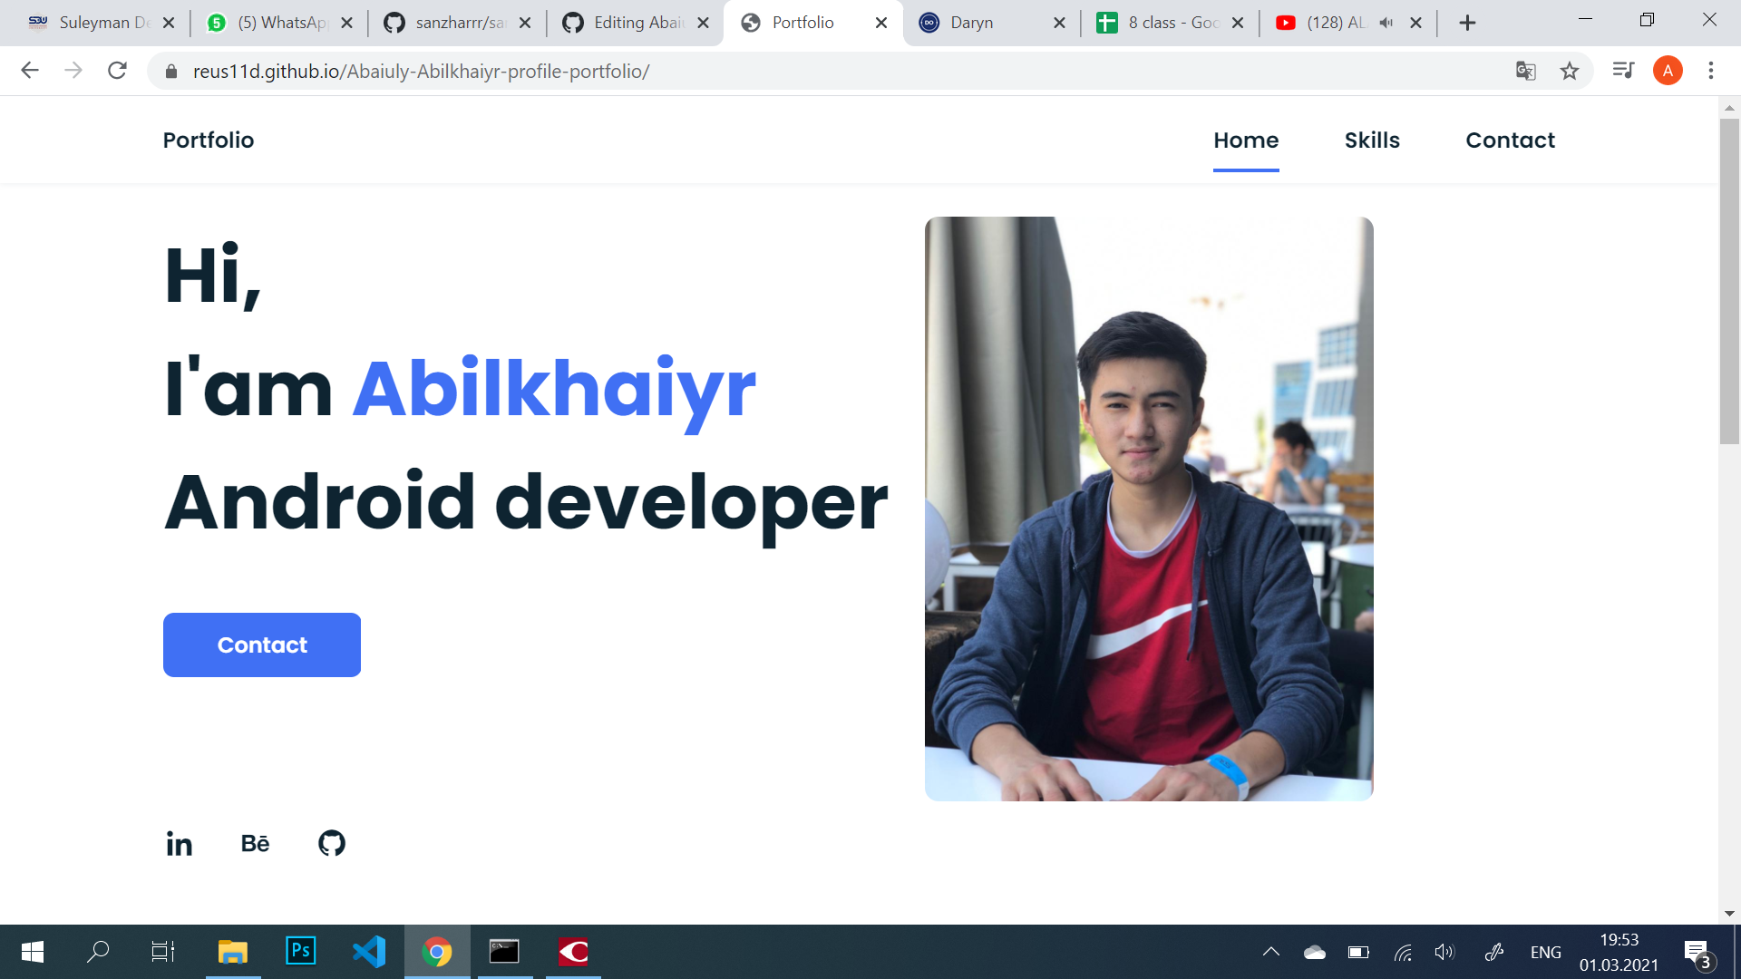This screenshot has width=1741, height=979.
Task: Open the Behance social icon
Action: click(x=255, y=844)
